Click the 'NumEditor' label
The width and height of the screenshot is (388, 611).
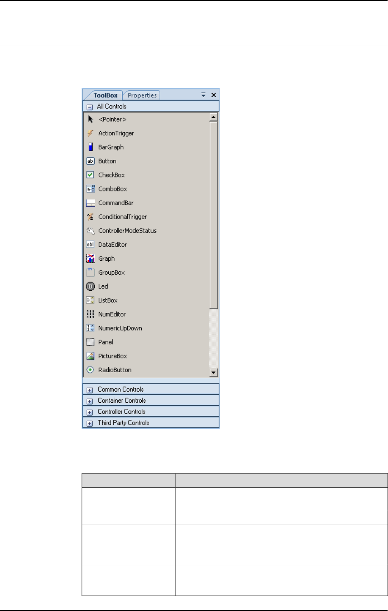112,314
